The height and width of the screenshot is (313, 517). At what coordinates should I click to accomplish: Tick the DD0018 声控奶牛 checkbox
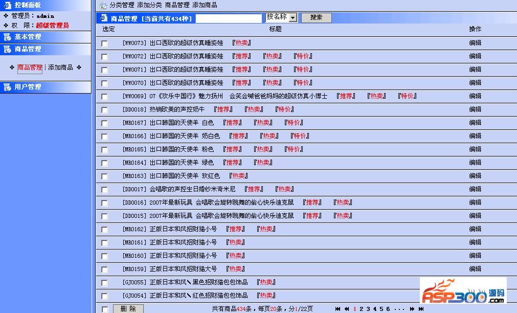click(104, 110)
